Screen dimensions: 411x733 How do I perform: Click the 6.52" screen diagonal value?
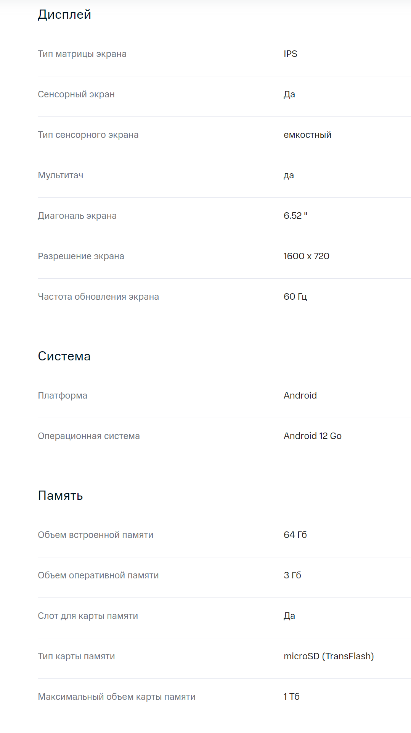295,216
